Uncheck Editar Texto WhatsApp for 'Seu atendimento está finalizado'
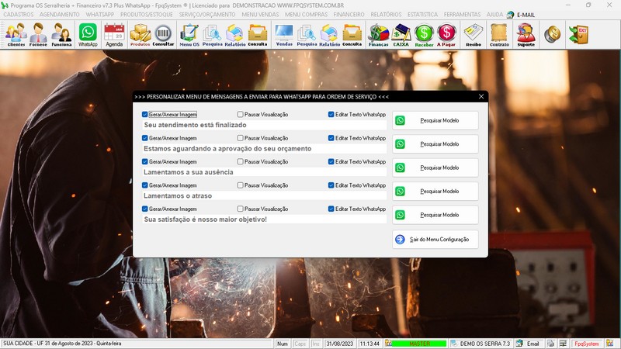The image size is (621, 349). coord(331,114)
